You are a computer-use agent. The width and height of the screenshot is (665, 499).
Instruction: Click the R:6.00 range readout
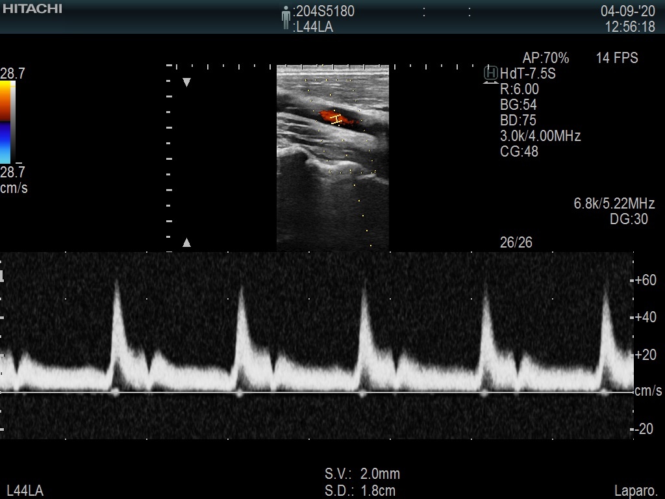[520, 89]
